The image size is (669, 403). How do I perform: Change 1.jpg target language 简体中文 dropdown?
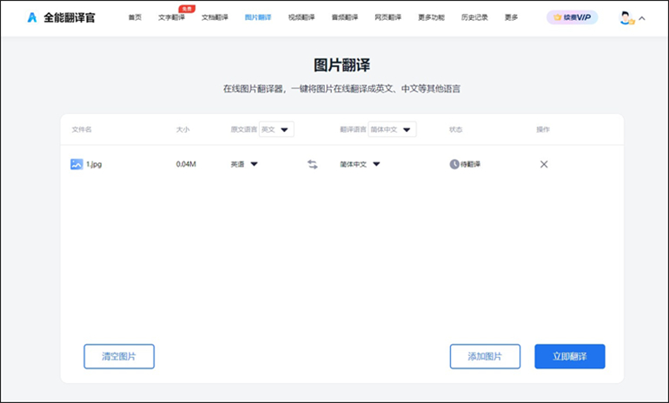coord(360,164)
